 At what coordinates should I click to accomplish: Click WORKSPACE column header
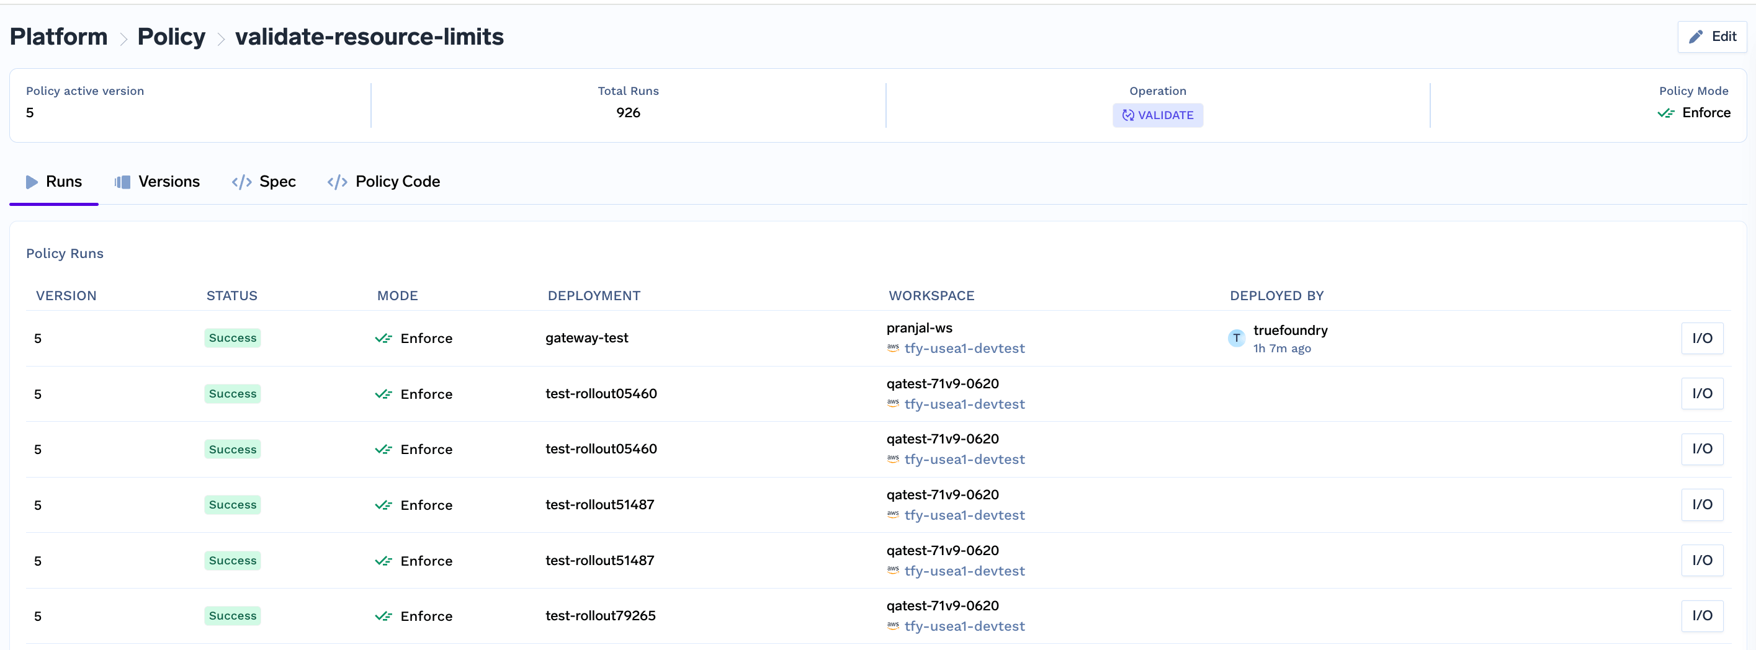(931, 296)
